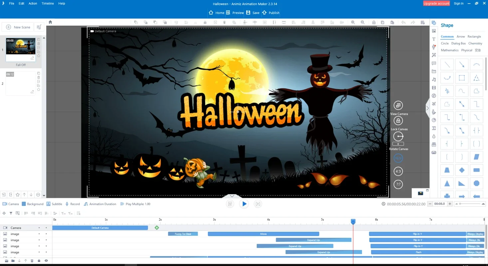Open the File menu
This screenshot has width=488, height=266.
click(x=12, y=3)
